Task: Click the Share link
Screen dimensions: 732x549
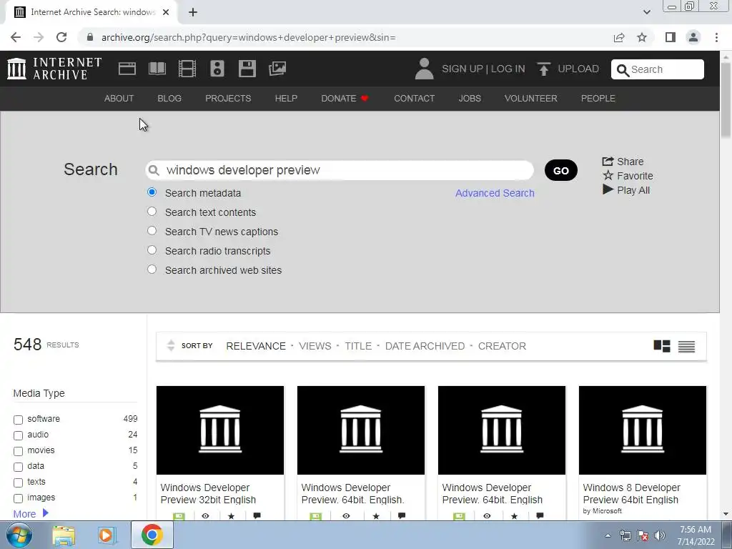Action: [623, 162]
